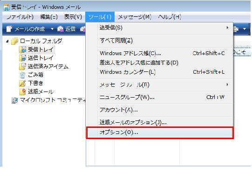
Task: Select 差出人をアドレス帳に追加する(D)
Action: coord(165,63)
